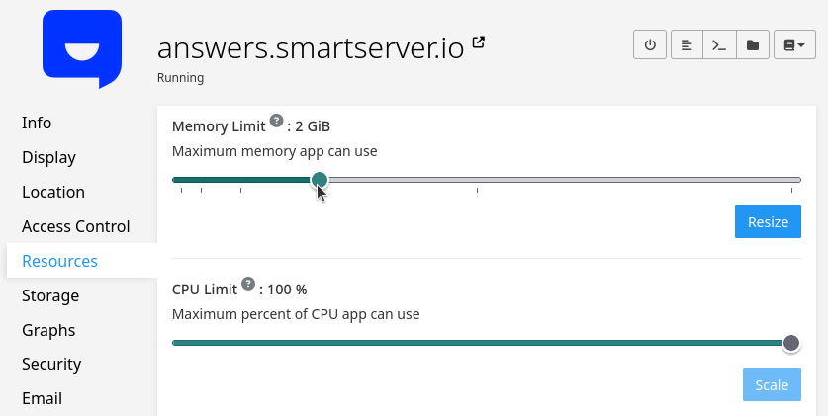Click the power button icon
This screenshot has height=416, width=828.
coord(650,45)
